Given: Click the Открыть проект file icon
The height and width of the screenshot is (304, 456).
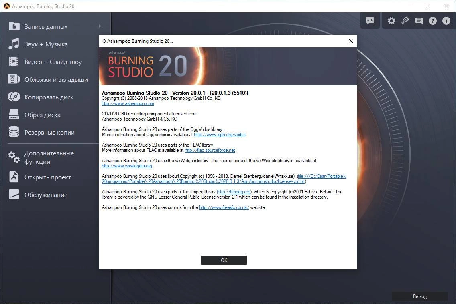Looking at the screenshot, I should click(x=14, y=177).
